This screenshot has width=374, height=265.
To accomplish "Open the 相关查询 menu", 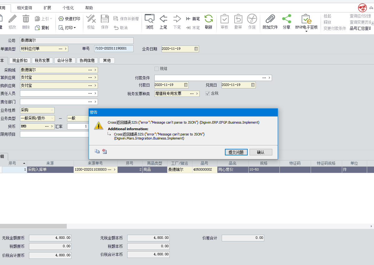I will tap(24, 8).
